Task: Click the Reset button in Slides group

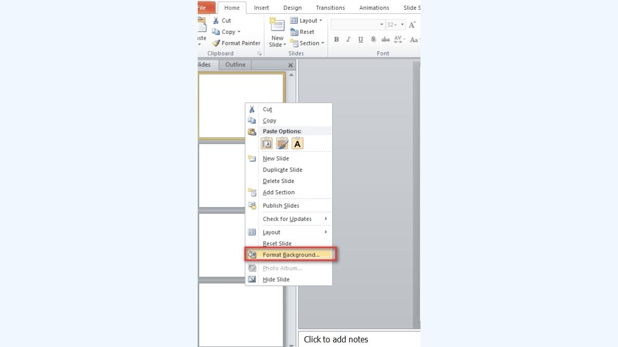Action: [x=303, y=32]
